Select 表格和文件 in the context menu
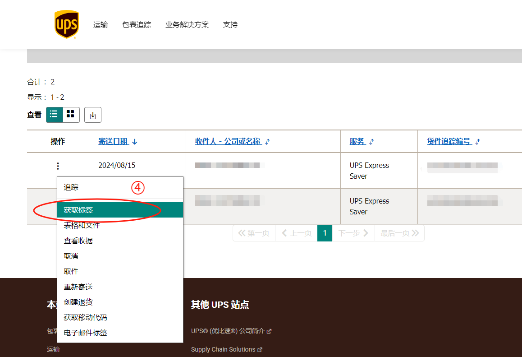Viewport: 522px width, 357px height. point(120,225)
